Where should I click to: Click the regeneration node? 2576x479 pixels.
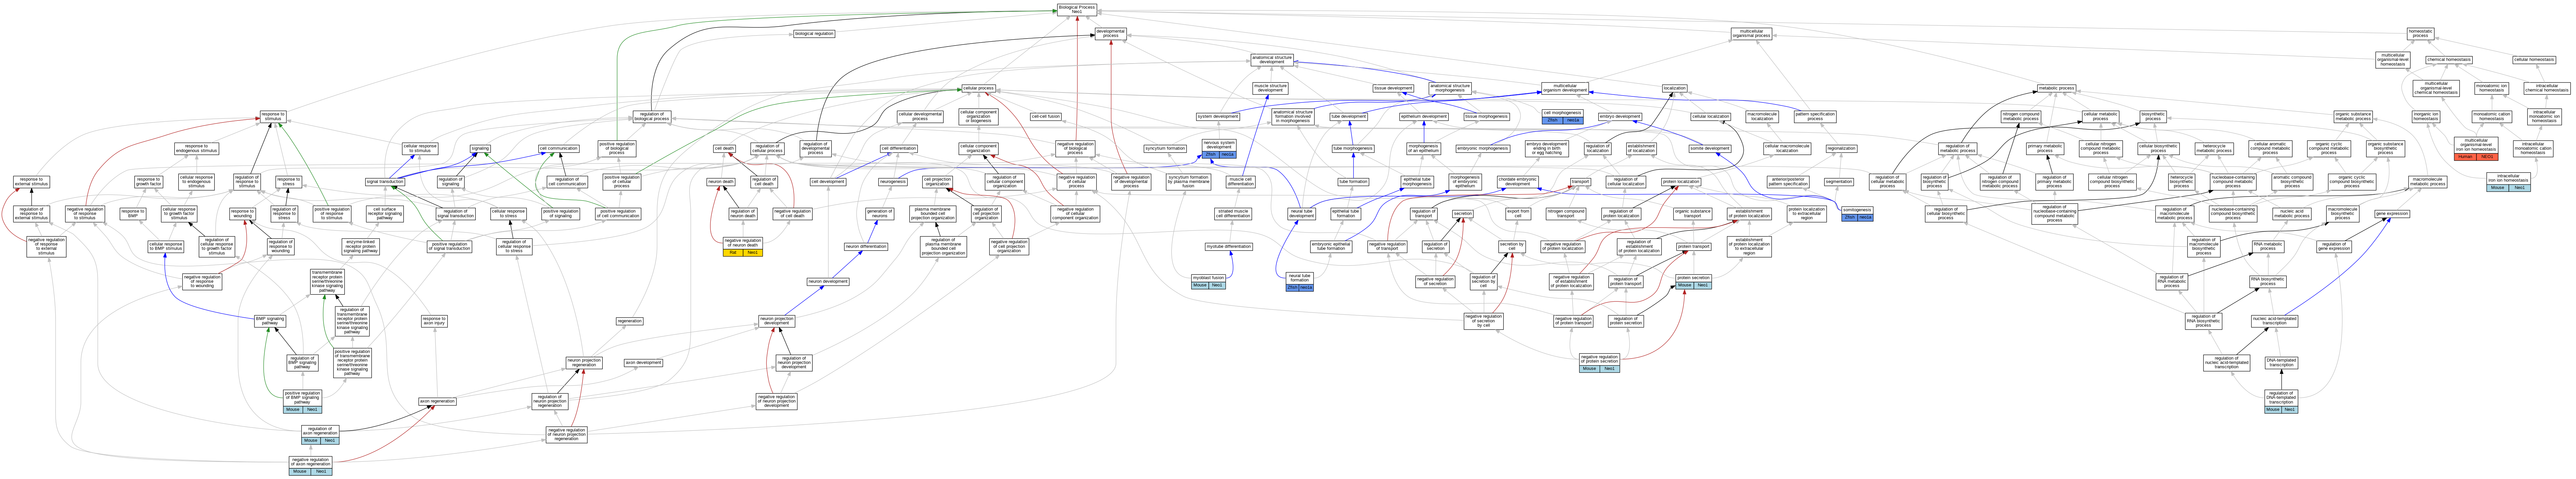[630, 321]
